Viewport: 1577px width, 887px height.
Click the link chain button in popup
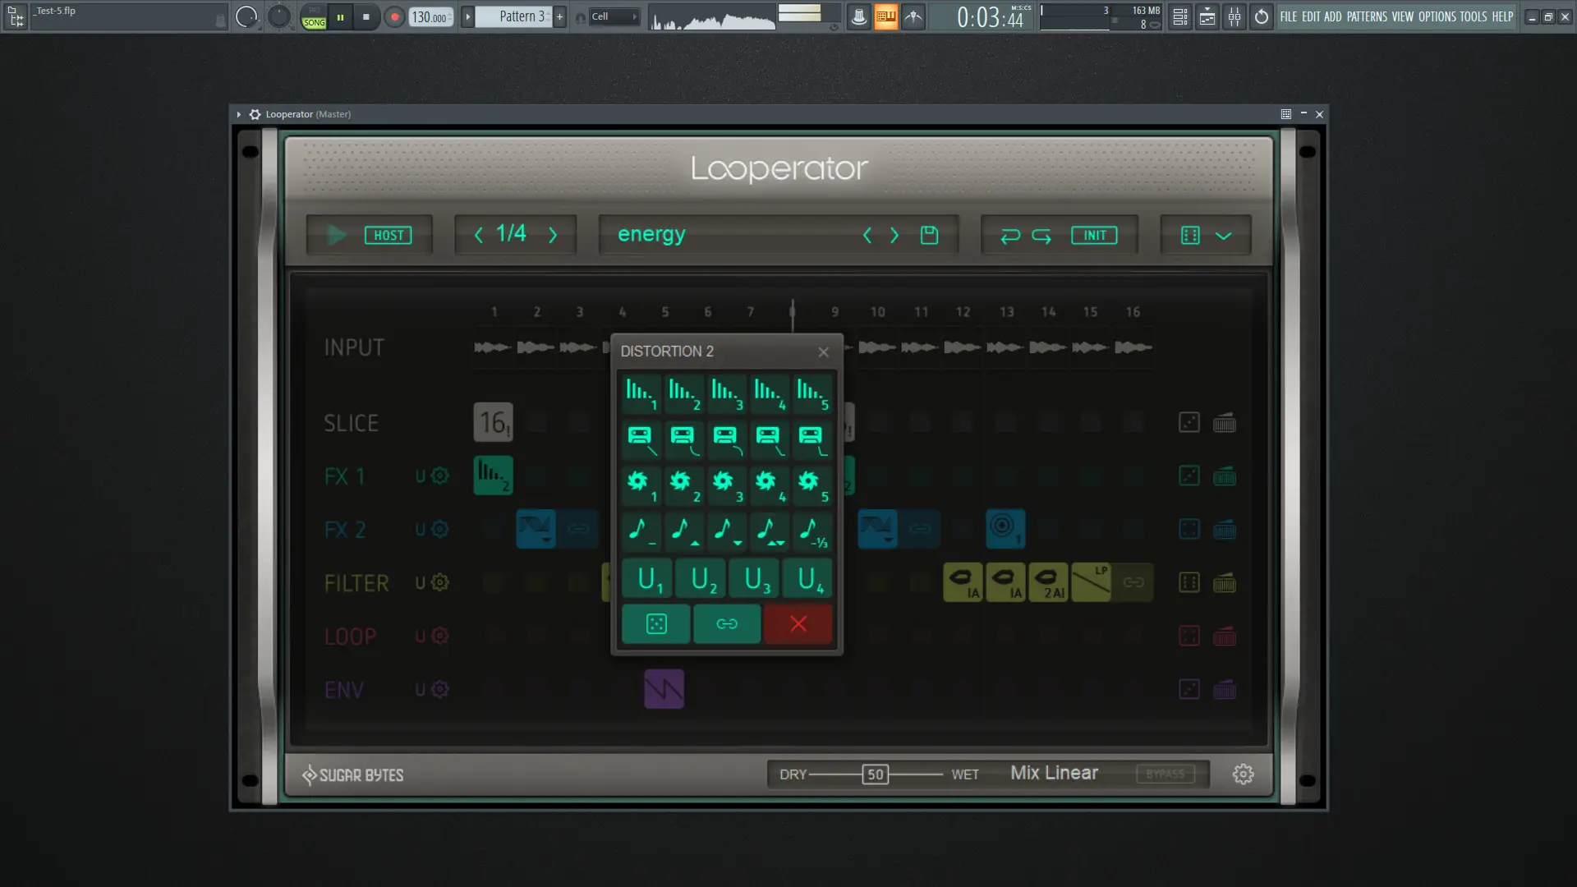[x=726, y=624]
